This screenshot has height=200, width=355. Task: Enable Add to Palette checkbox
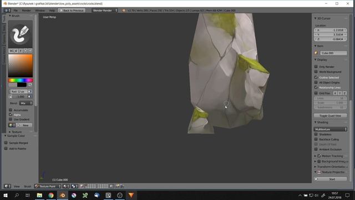coord(6,148)
